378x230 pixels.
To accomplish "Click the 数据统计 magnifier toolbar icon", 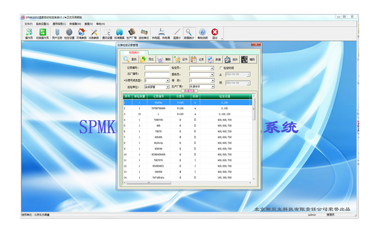I will [188, 33].
